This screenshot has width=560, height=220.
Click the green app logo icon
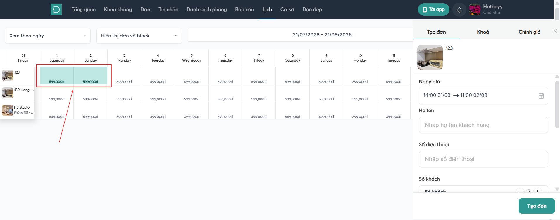point(56,9)
